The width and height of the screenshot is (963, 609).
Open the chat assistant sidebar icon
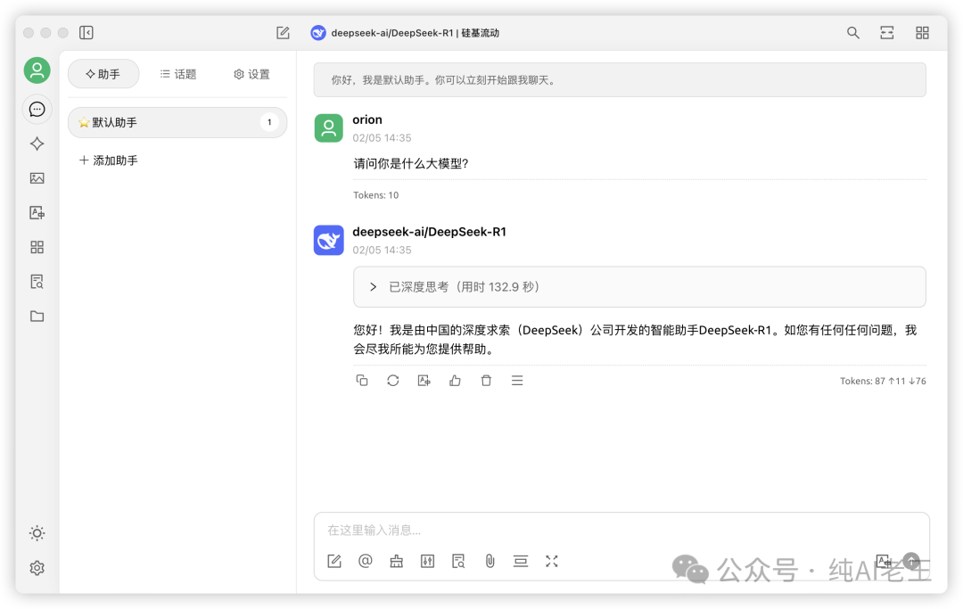(x=37, y=110)
